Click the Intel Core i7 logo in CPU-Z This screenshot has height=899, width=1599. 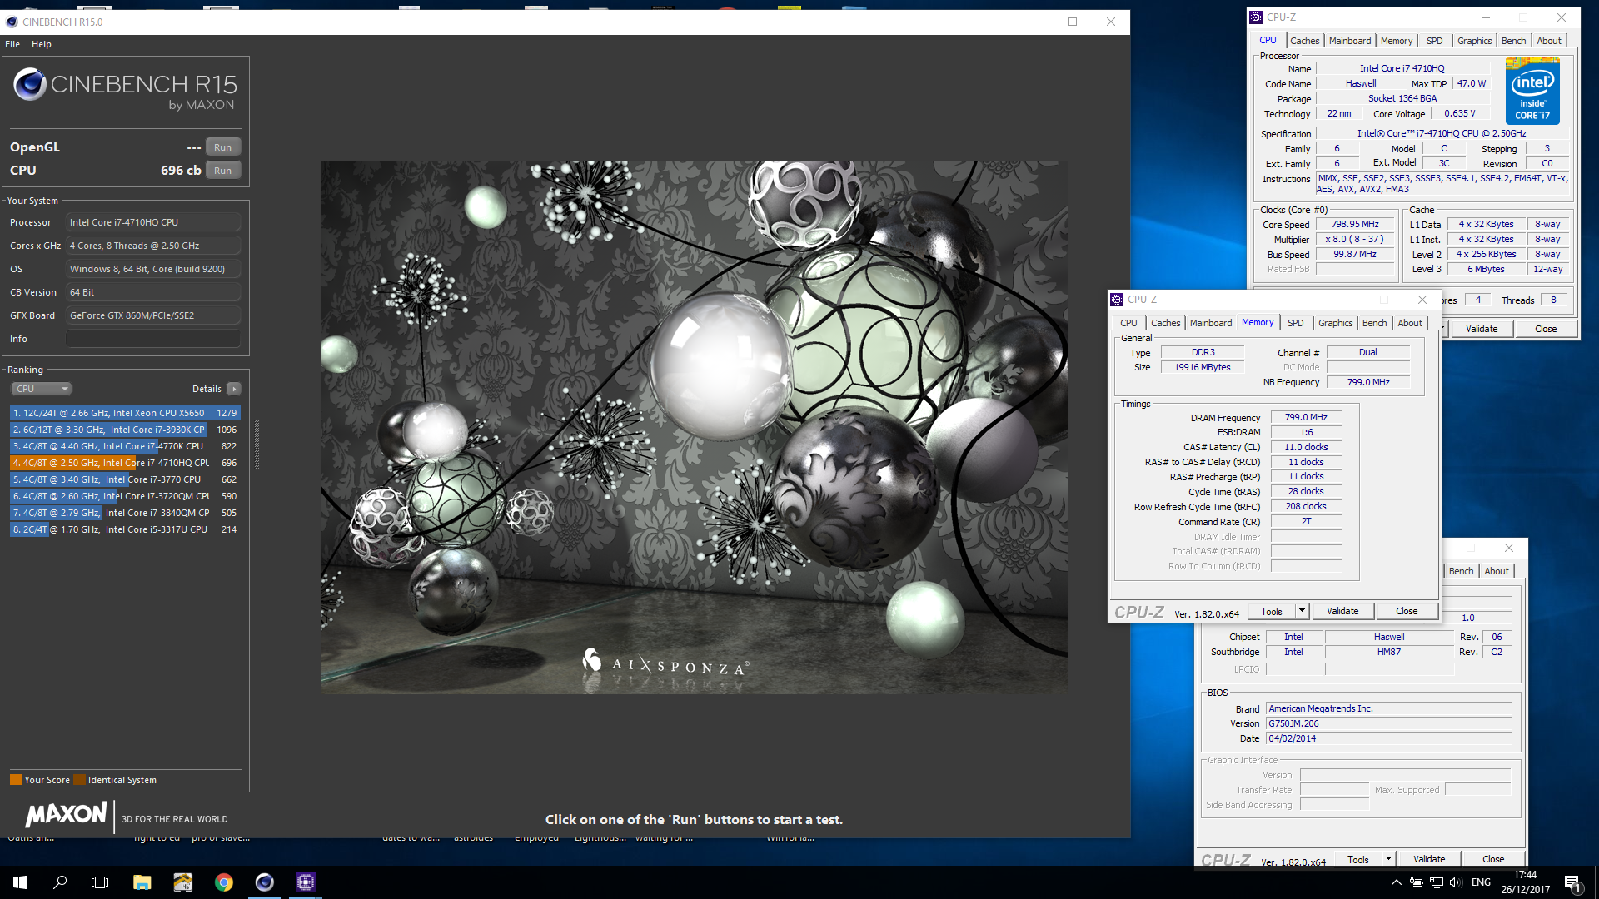tap(1532, 92)
